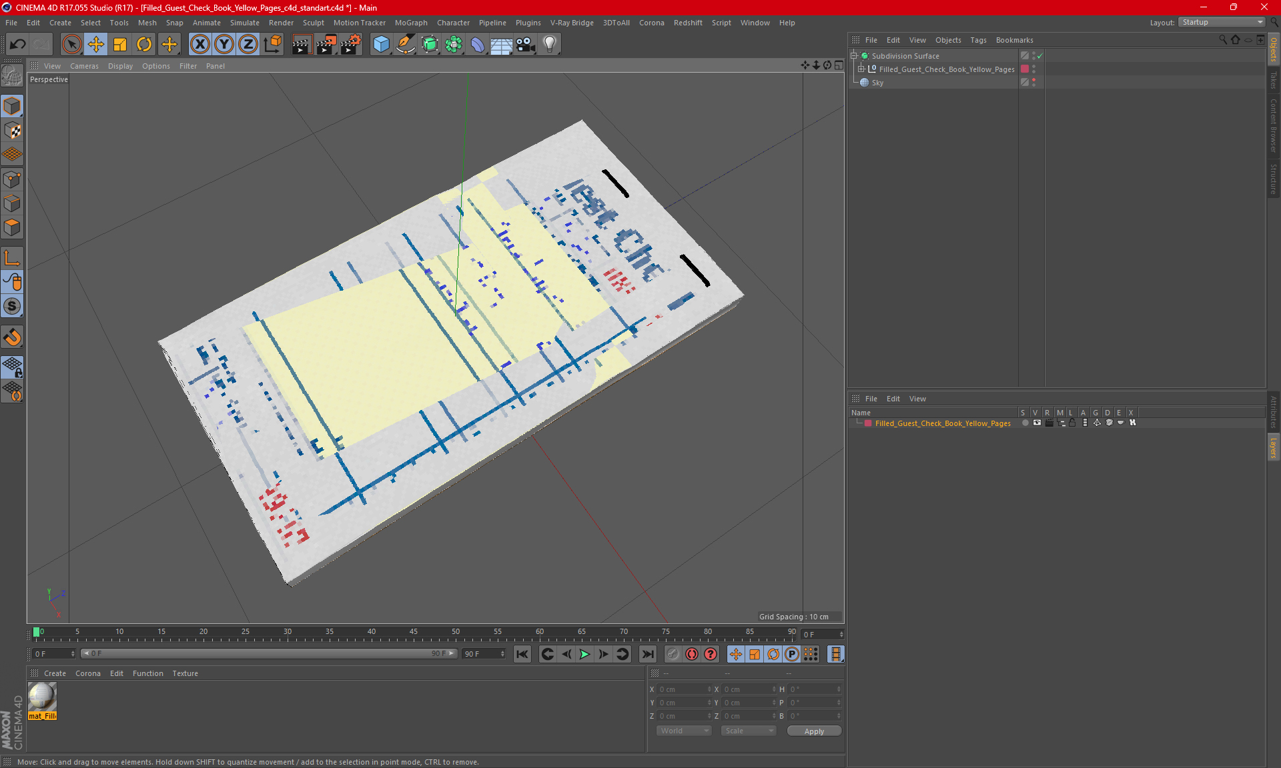This screenshot has height=768, width=1281.
Task: Click the record active objects button
Action: click(673, 655)
